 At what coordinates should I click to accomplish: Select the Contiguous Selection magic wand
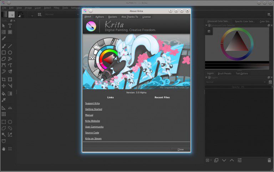point(4,135)
